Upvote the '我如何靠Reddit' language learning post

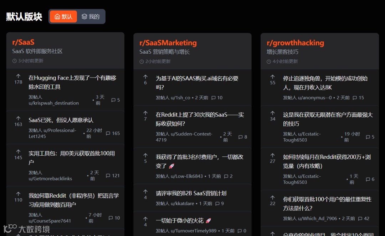(18, 194)
